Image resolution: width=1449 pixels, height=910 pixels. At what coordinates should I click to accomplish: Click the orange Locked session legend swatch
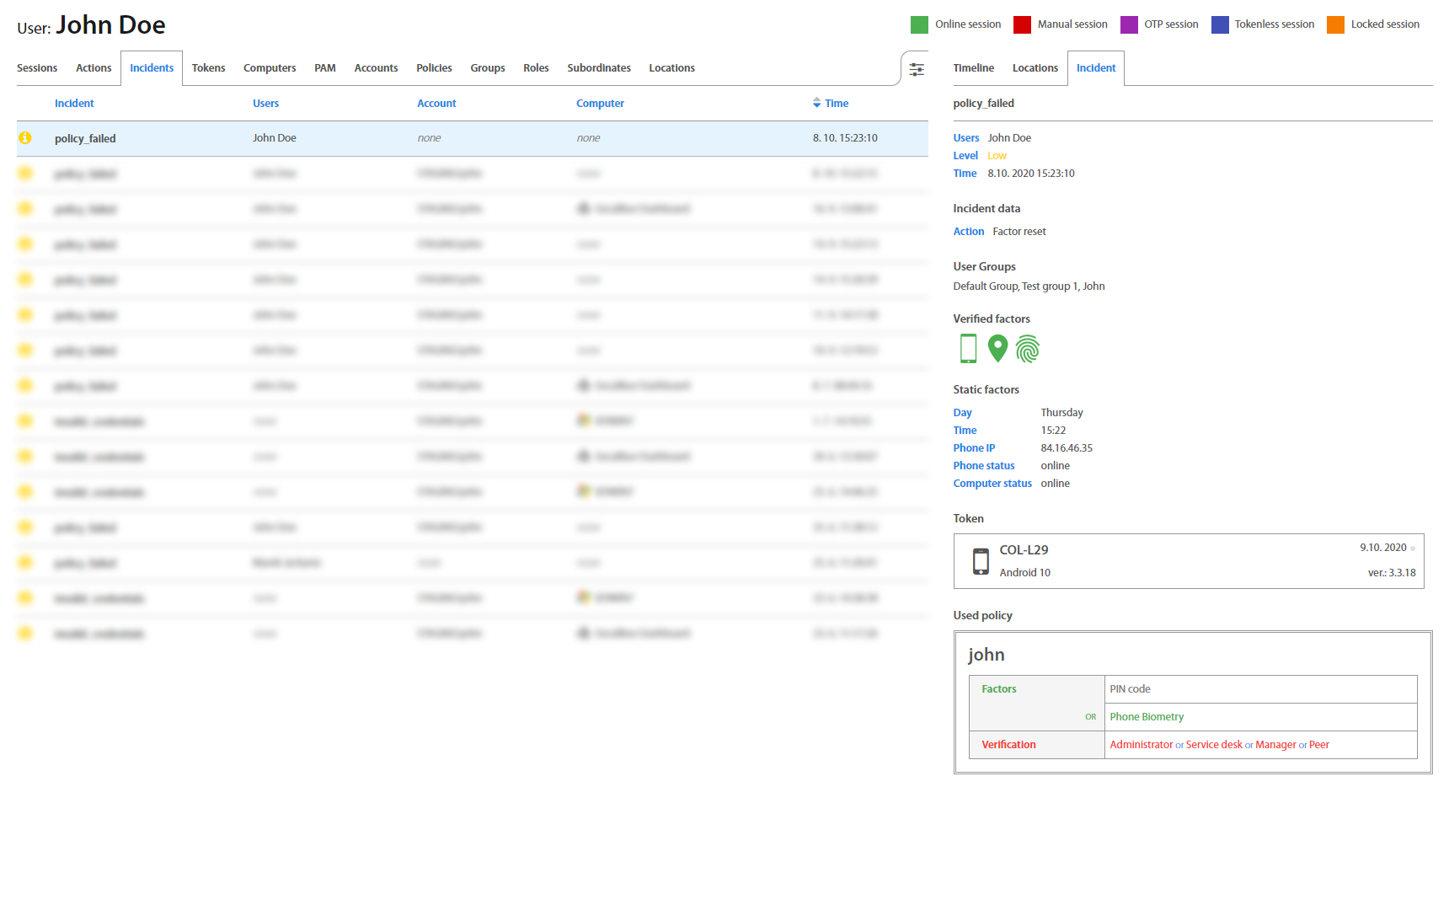tap(1335, 24)
